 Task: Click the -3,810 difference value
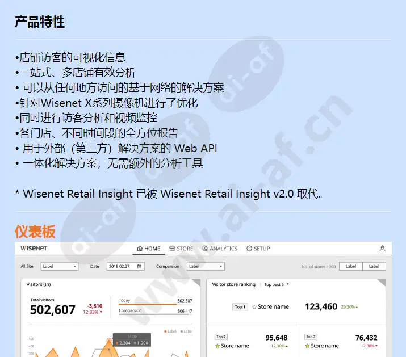pos(95,306)
